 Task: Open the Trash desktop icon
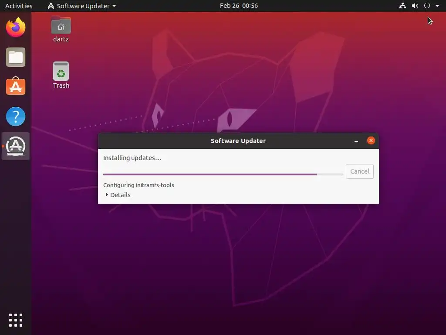[61, 71]
